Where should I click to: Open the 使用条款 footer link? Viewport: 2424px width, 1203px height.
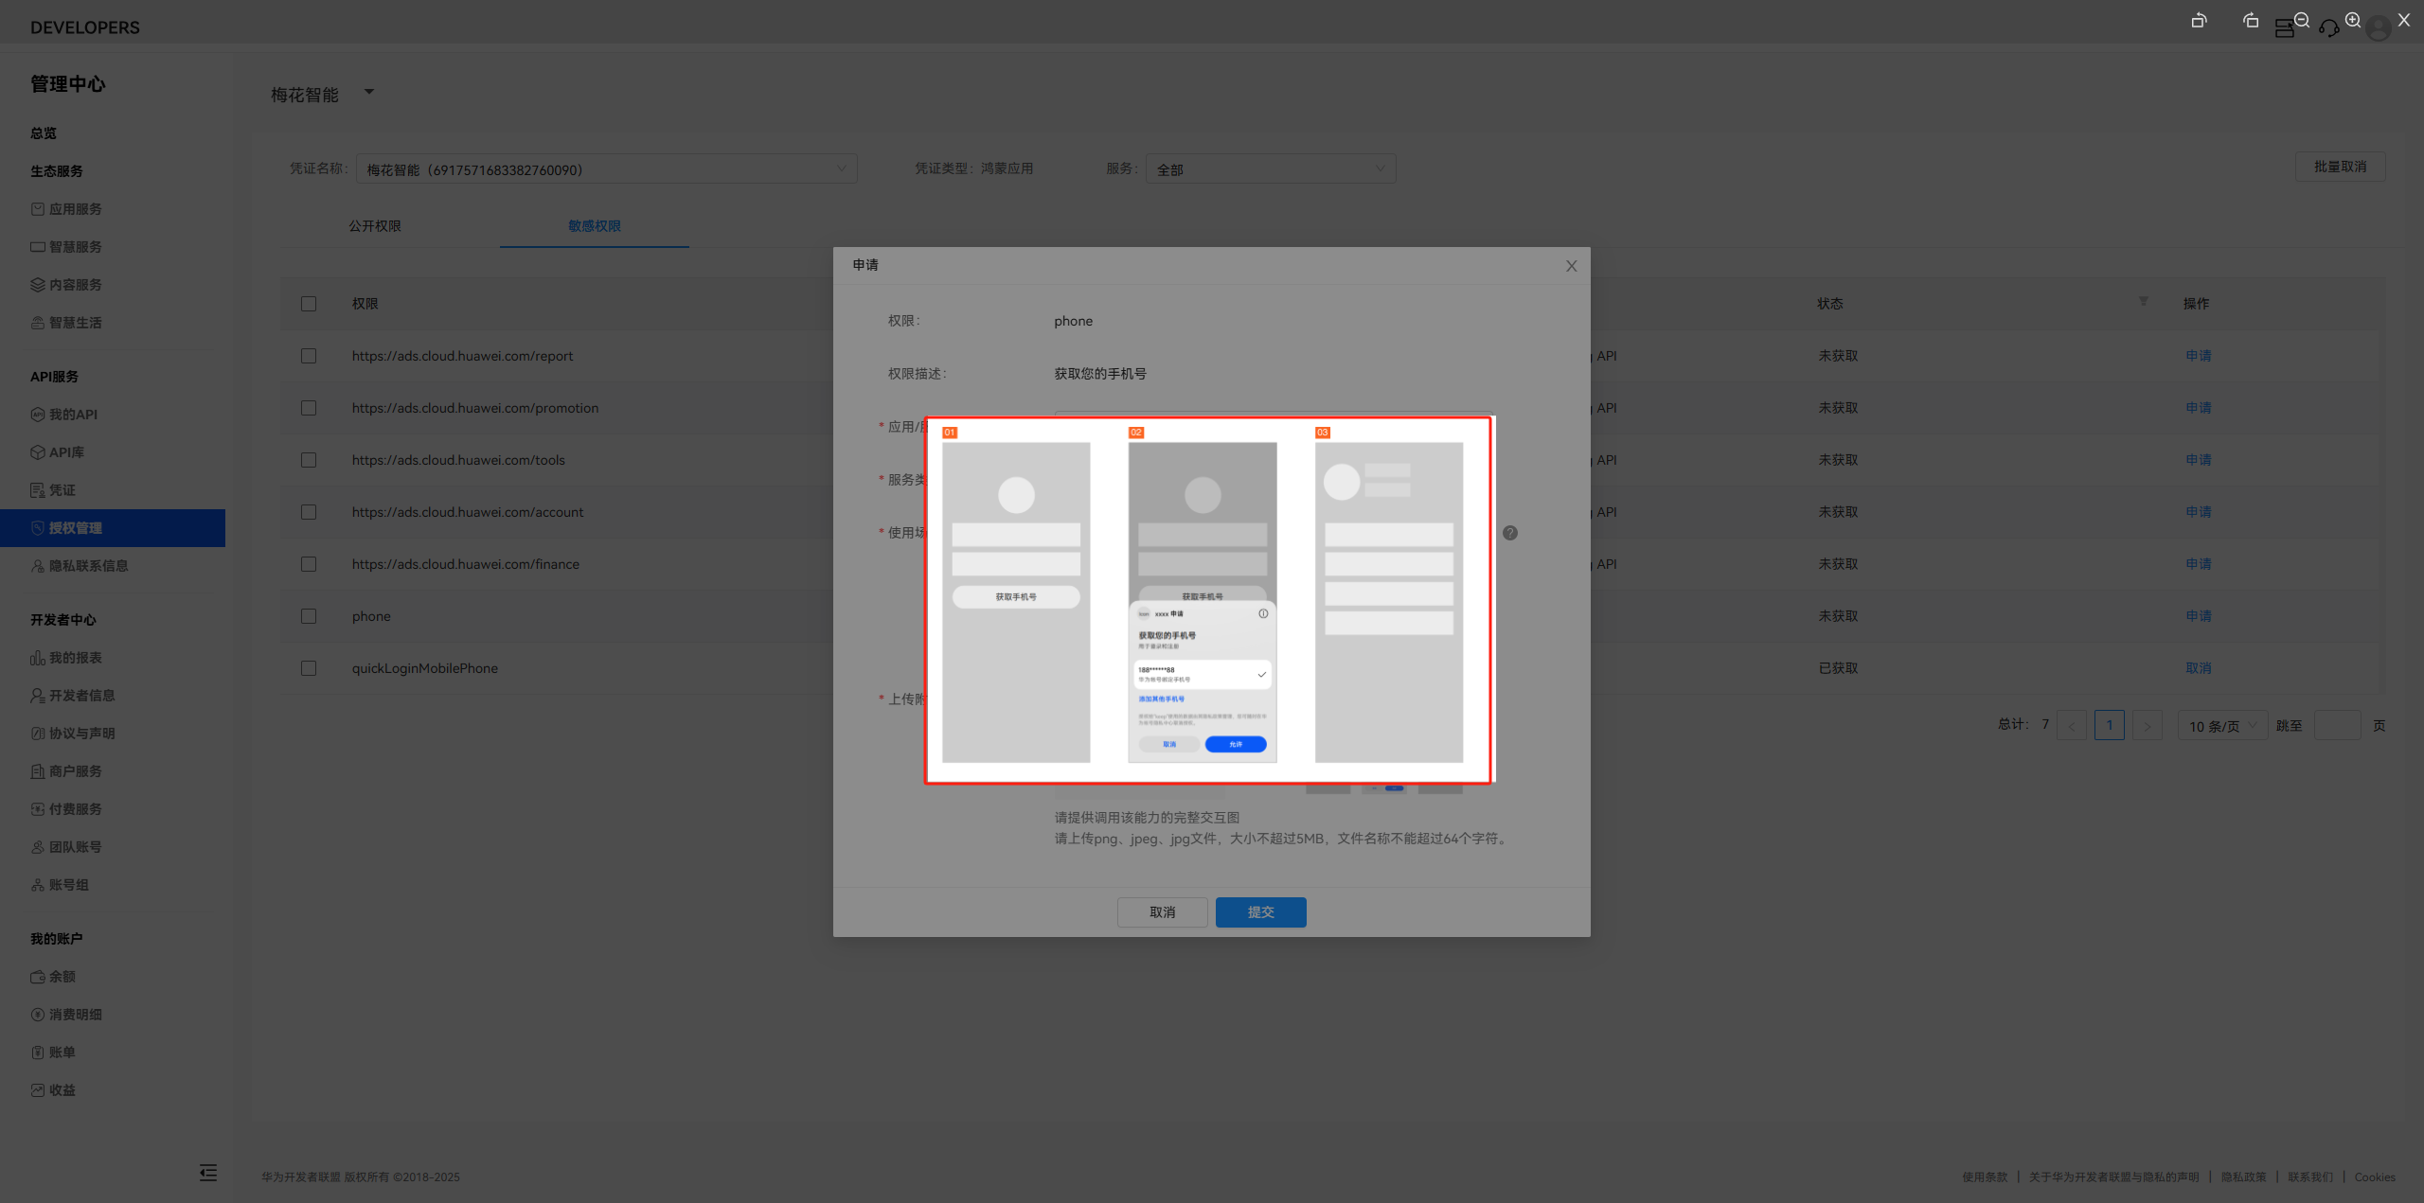tap(1985, 1177)
